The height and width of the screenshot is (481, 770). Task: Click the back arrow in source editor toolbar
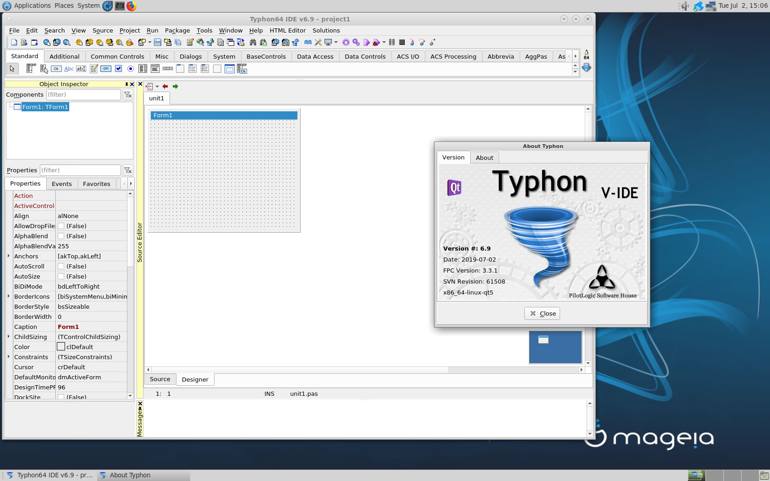165,86
